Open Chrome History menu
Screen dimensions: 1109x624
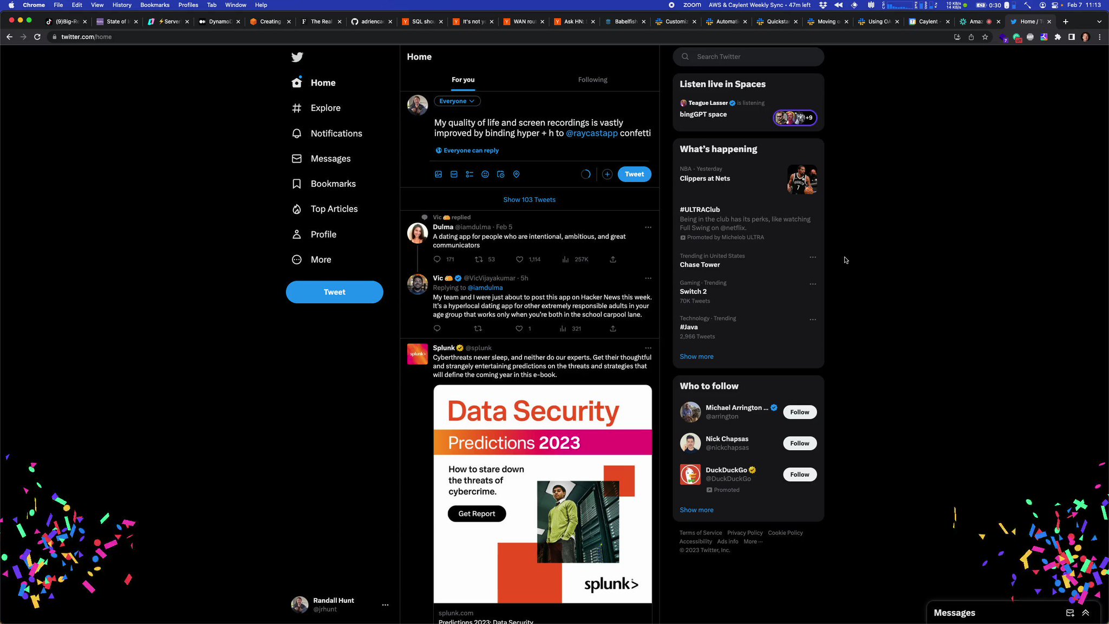coord(122,5)
